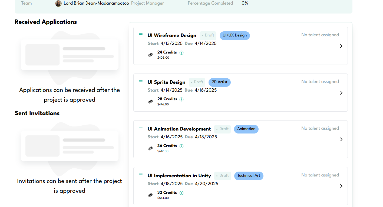Image resolution: width=383 pixels, height=207 pixels.
Task: Click the drag handle beside UI Implementation in Unity
Action: tap(141, 174)
